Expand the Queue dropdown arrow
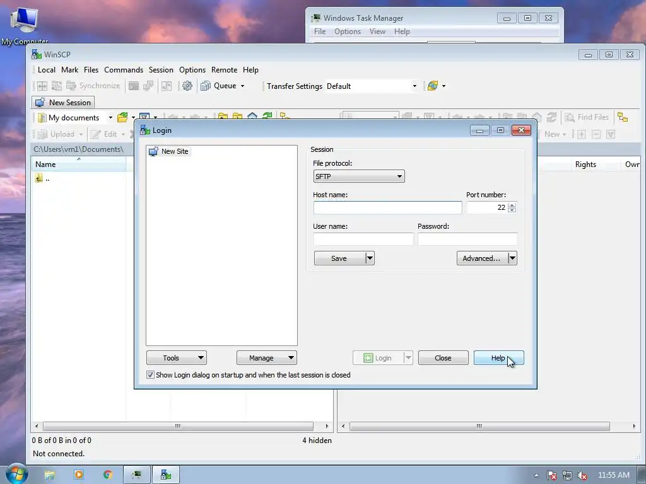 coord(242,86)
